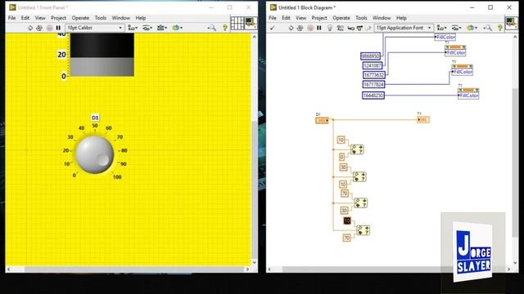Open View menu in Block Diagram window
524x294 pixels.
click(300, 18)
